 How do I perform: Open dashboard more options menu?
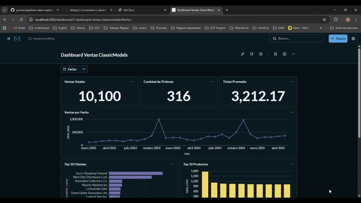point(293,54)
